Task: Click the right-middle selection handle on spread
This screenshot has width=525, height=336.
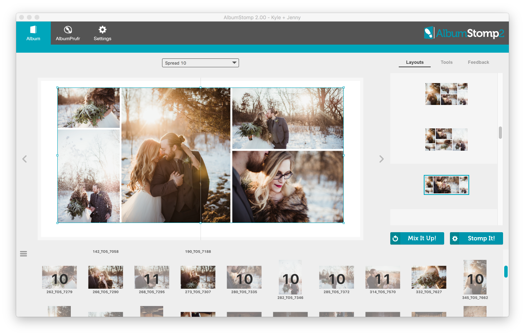Action: tap(343, 155)
